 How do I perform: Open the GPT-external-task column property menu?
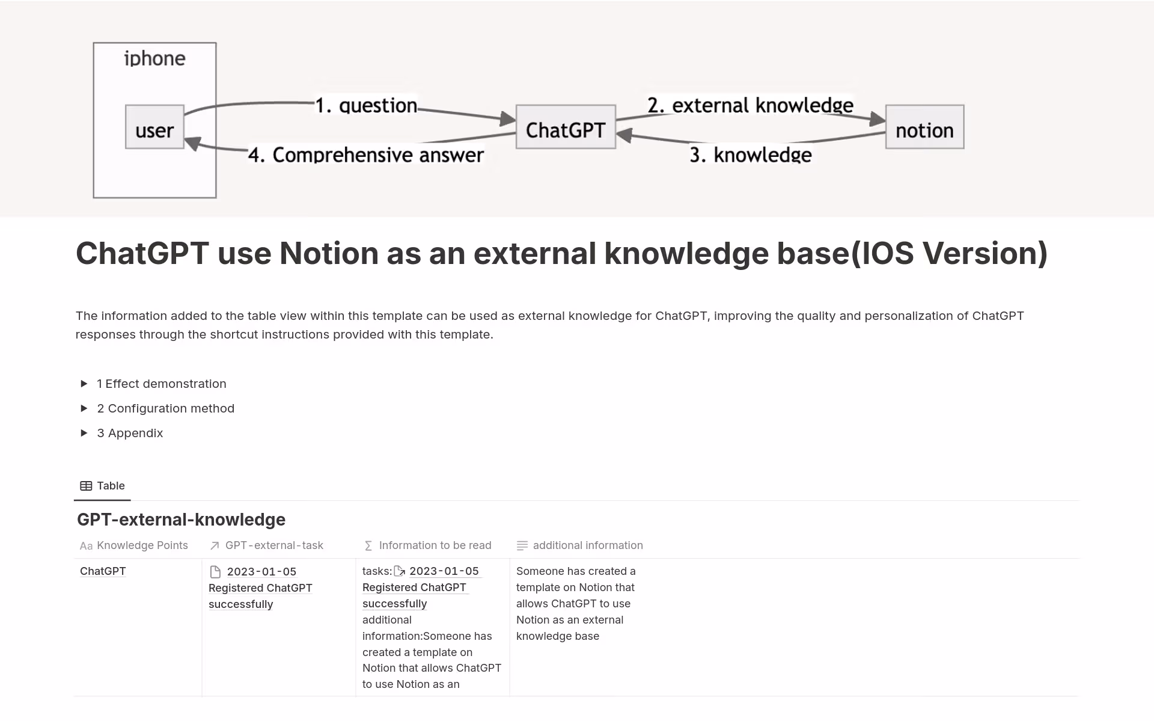274,545
